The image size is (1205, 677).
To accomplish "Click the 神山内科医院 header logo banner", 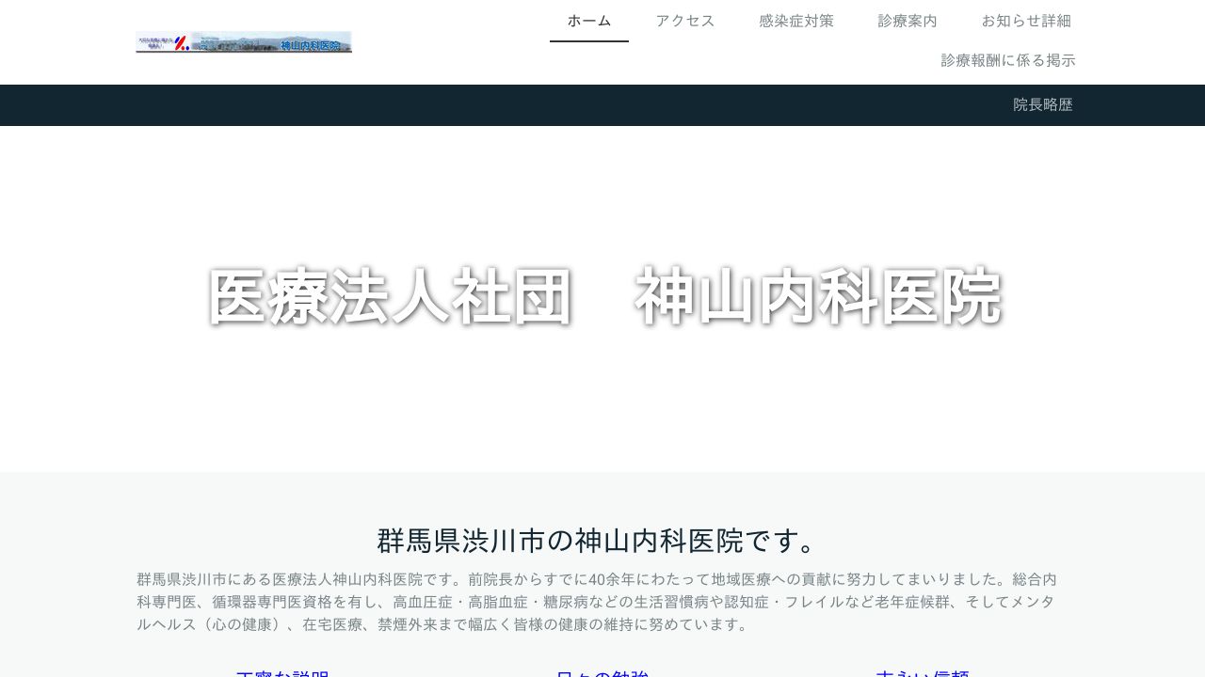I will (x=244, y=42).
